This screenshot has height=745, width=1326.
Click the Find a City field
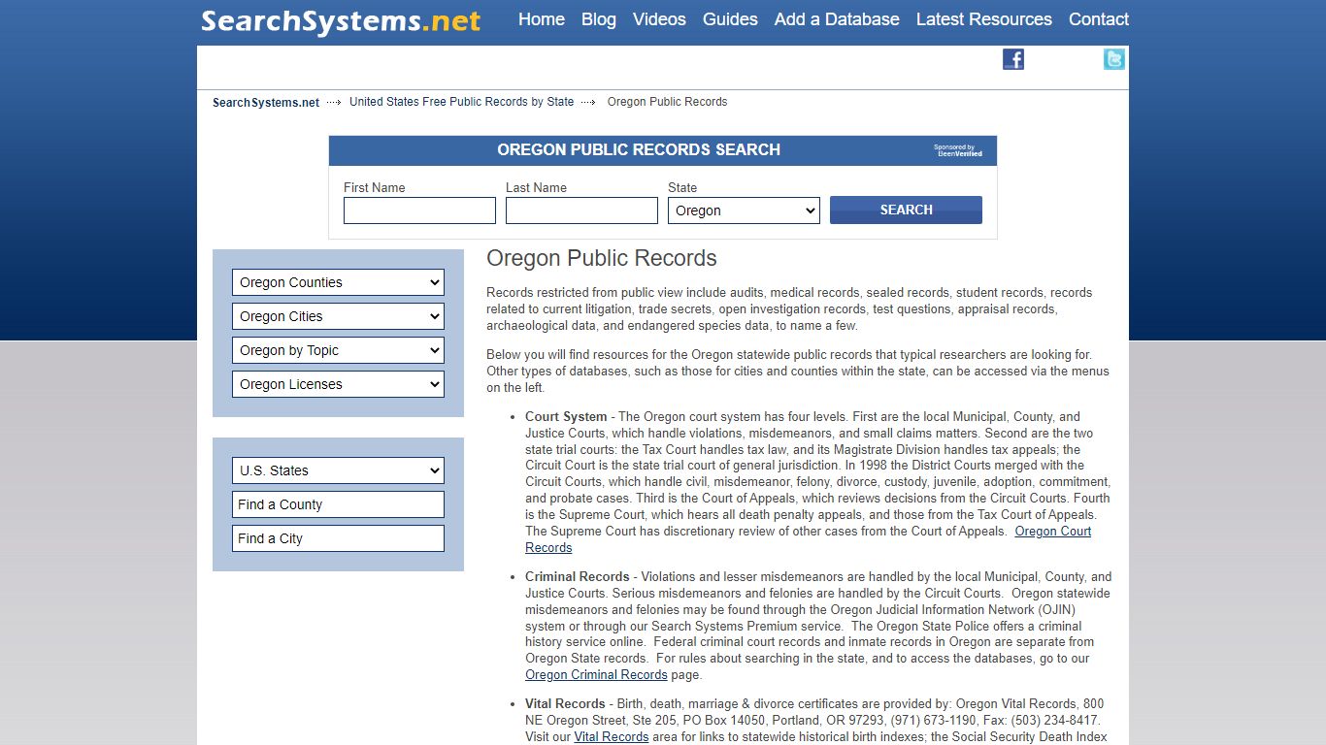coord(338,538)
